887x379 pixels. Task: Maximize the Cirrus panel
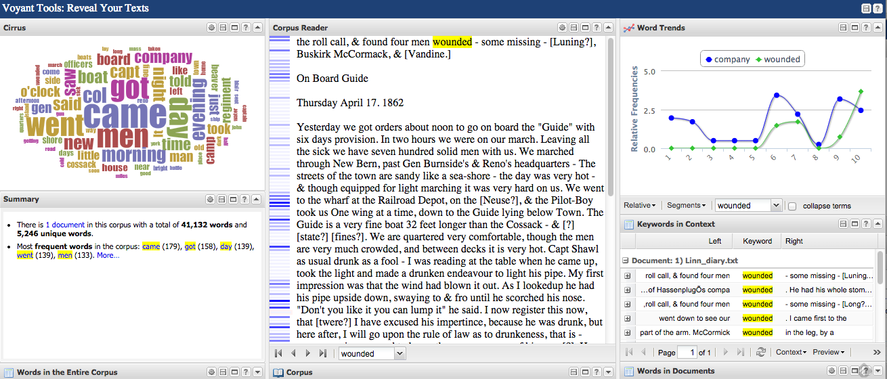tap(234, 28)
